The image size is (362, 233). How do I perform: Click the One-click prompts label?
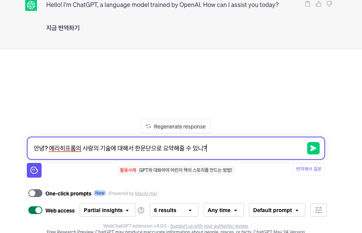pyautogui.click(x=68, y=194)
